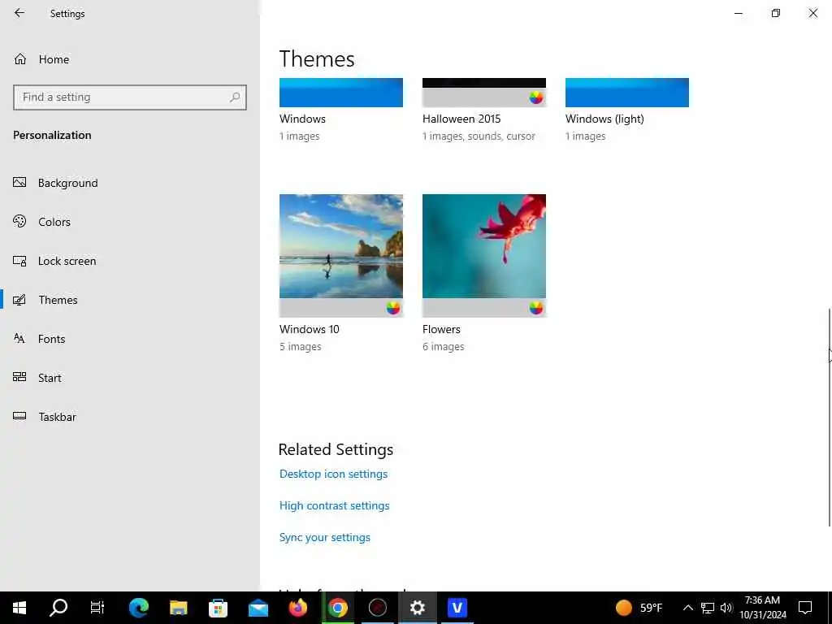Open File Explorer from taskbar
832x624 pixels.
pyautogui.click(x=178, y=608)
